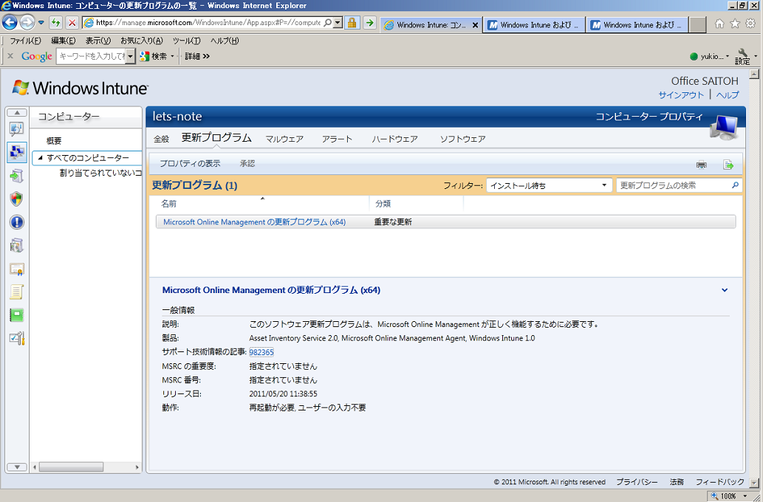
Task: Click the 更新プログラムの検索 search field
Action: coord(674,185)
